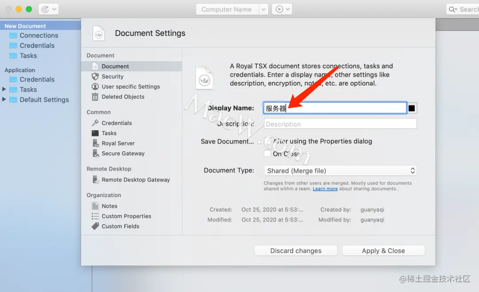Open the Document settings page icon
The image size is (479, 292).
click(95, 66)
